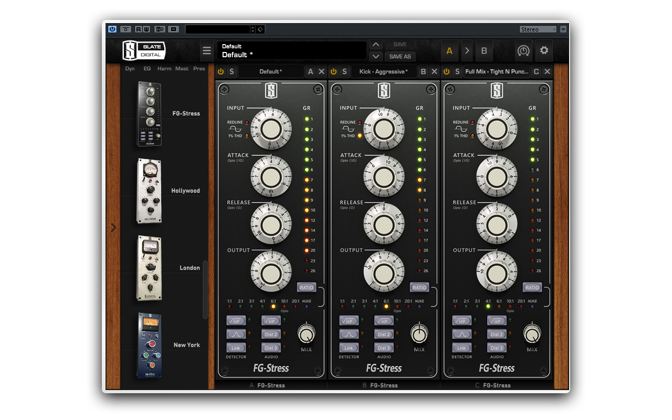Viewport: 672px width, 420px height.
Task: Switch to the Dyn category tab
Action: pyautogui.click(x=129, y=68)
